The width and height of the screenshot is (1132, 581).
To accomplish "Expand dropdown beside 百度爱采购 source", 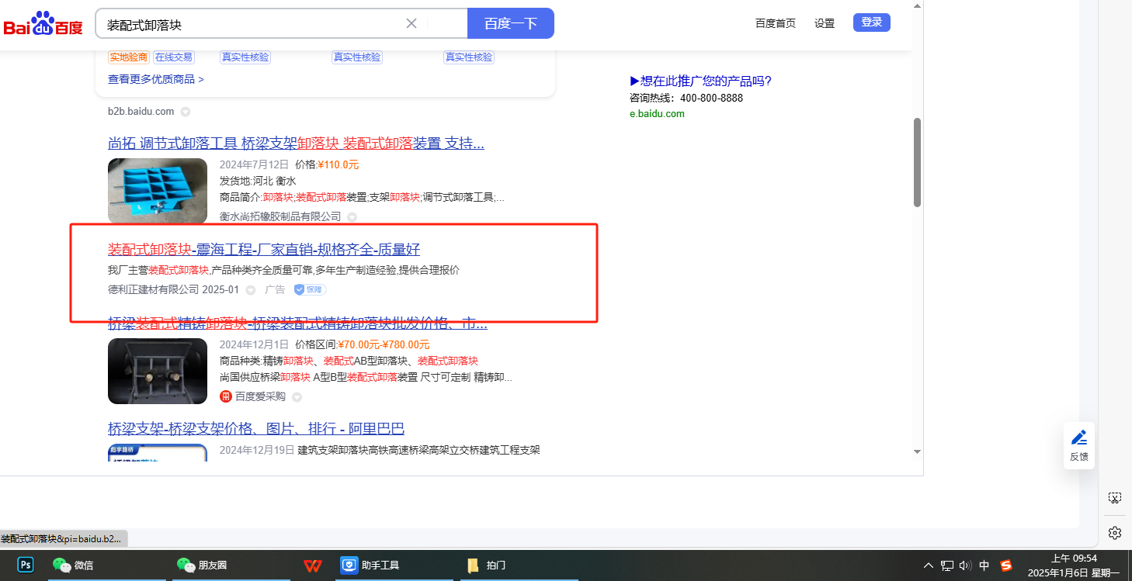I will pos(297,397).
